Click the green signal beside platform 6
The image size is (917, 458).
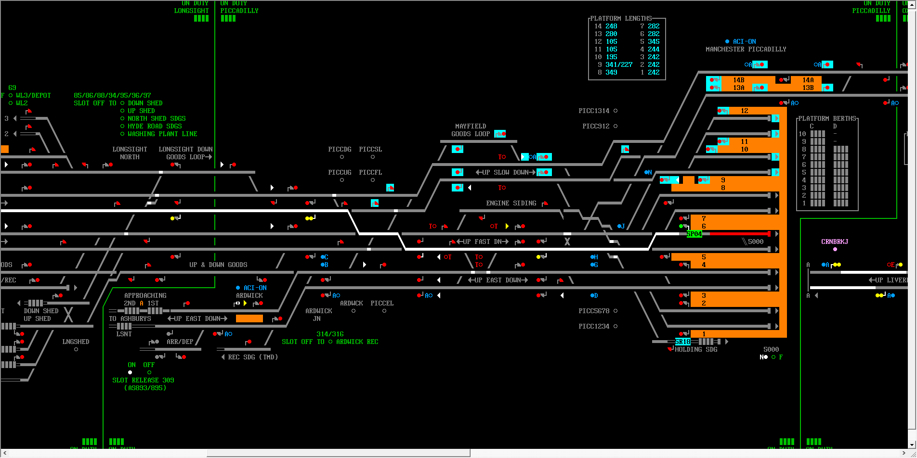coord(681,226)
